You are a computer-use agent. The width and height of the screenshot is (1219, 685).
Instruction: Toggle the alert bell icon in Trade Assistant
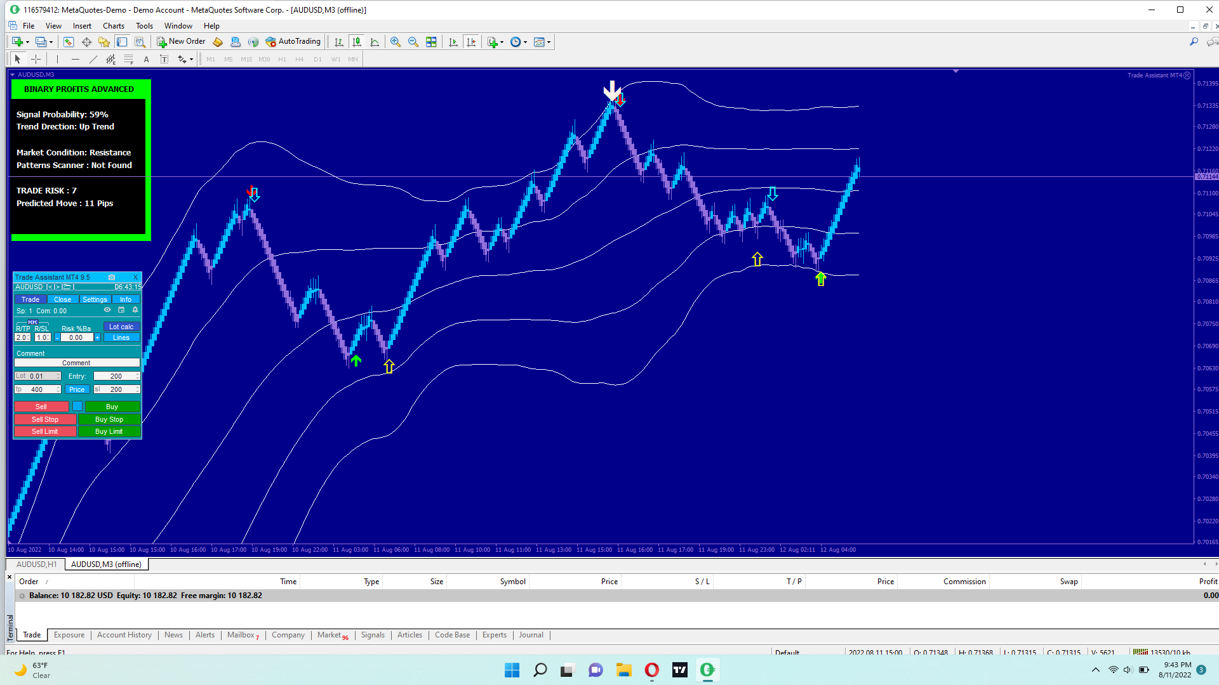(x=135, y=310)
